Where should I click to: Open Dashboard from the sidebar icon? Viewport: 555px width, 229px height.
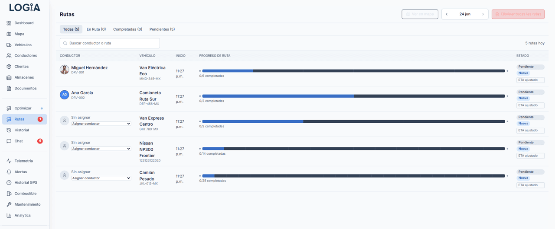click(9, 23)
